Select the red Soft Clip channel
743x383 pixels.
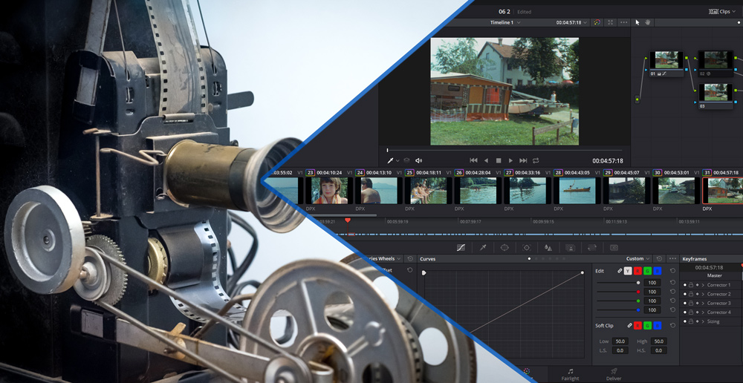point(637,325)
